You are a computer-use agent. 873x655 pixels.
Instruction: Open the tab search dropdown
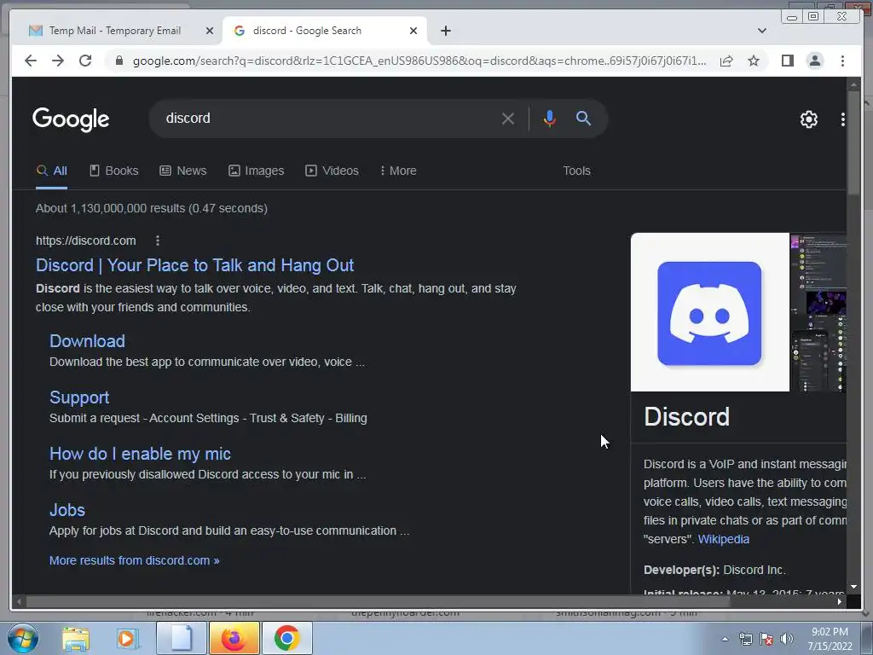tap(762, 31)
